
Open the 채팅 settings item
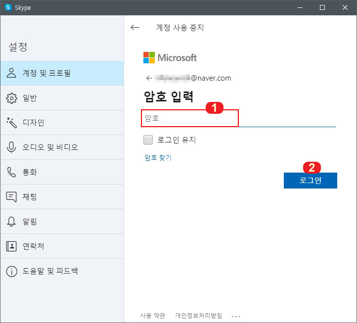tap(62, 196)
